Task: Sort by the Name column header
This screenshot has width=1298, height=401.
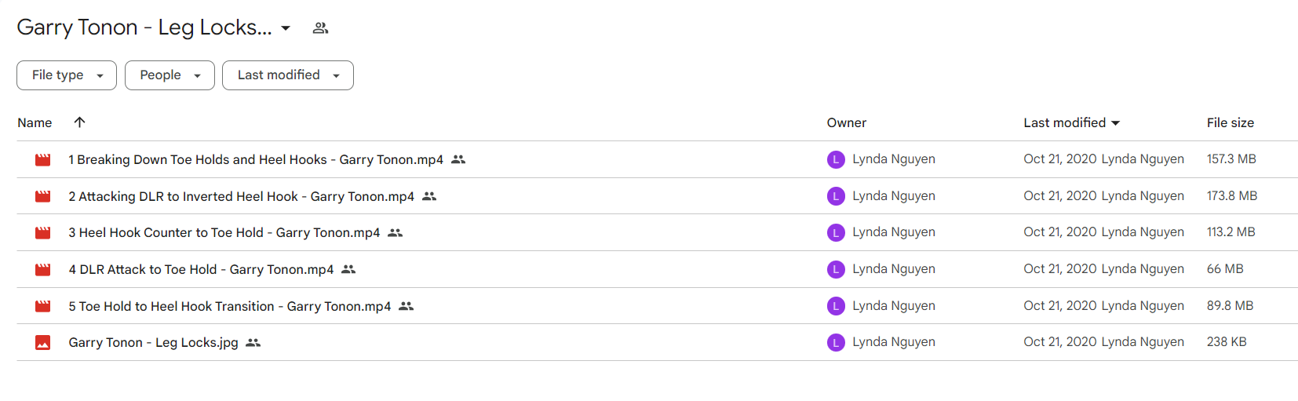Action: click(35, 123)
